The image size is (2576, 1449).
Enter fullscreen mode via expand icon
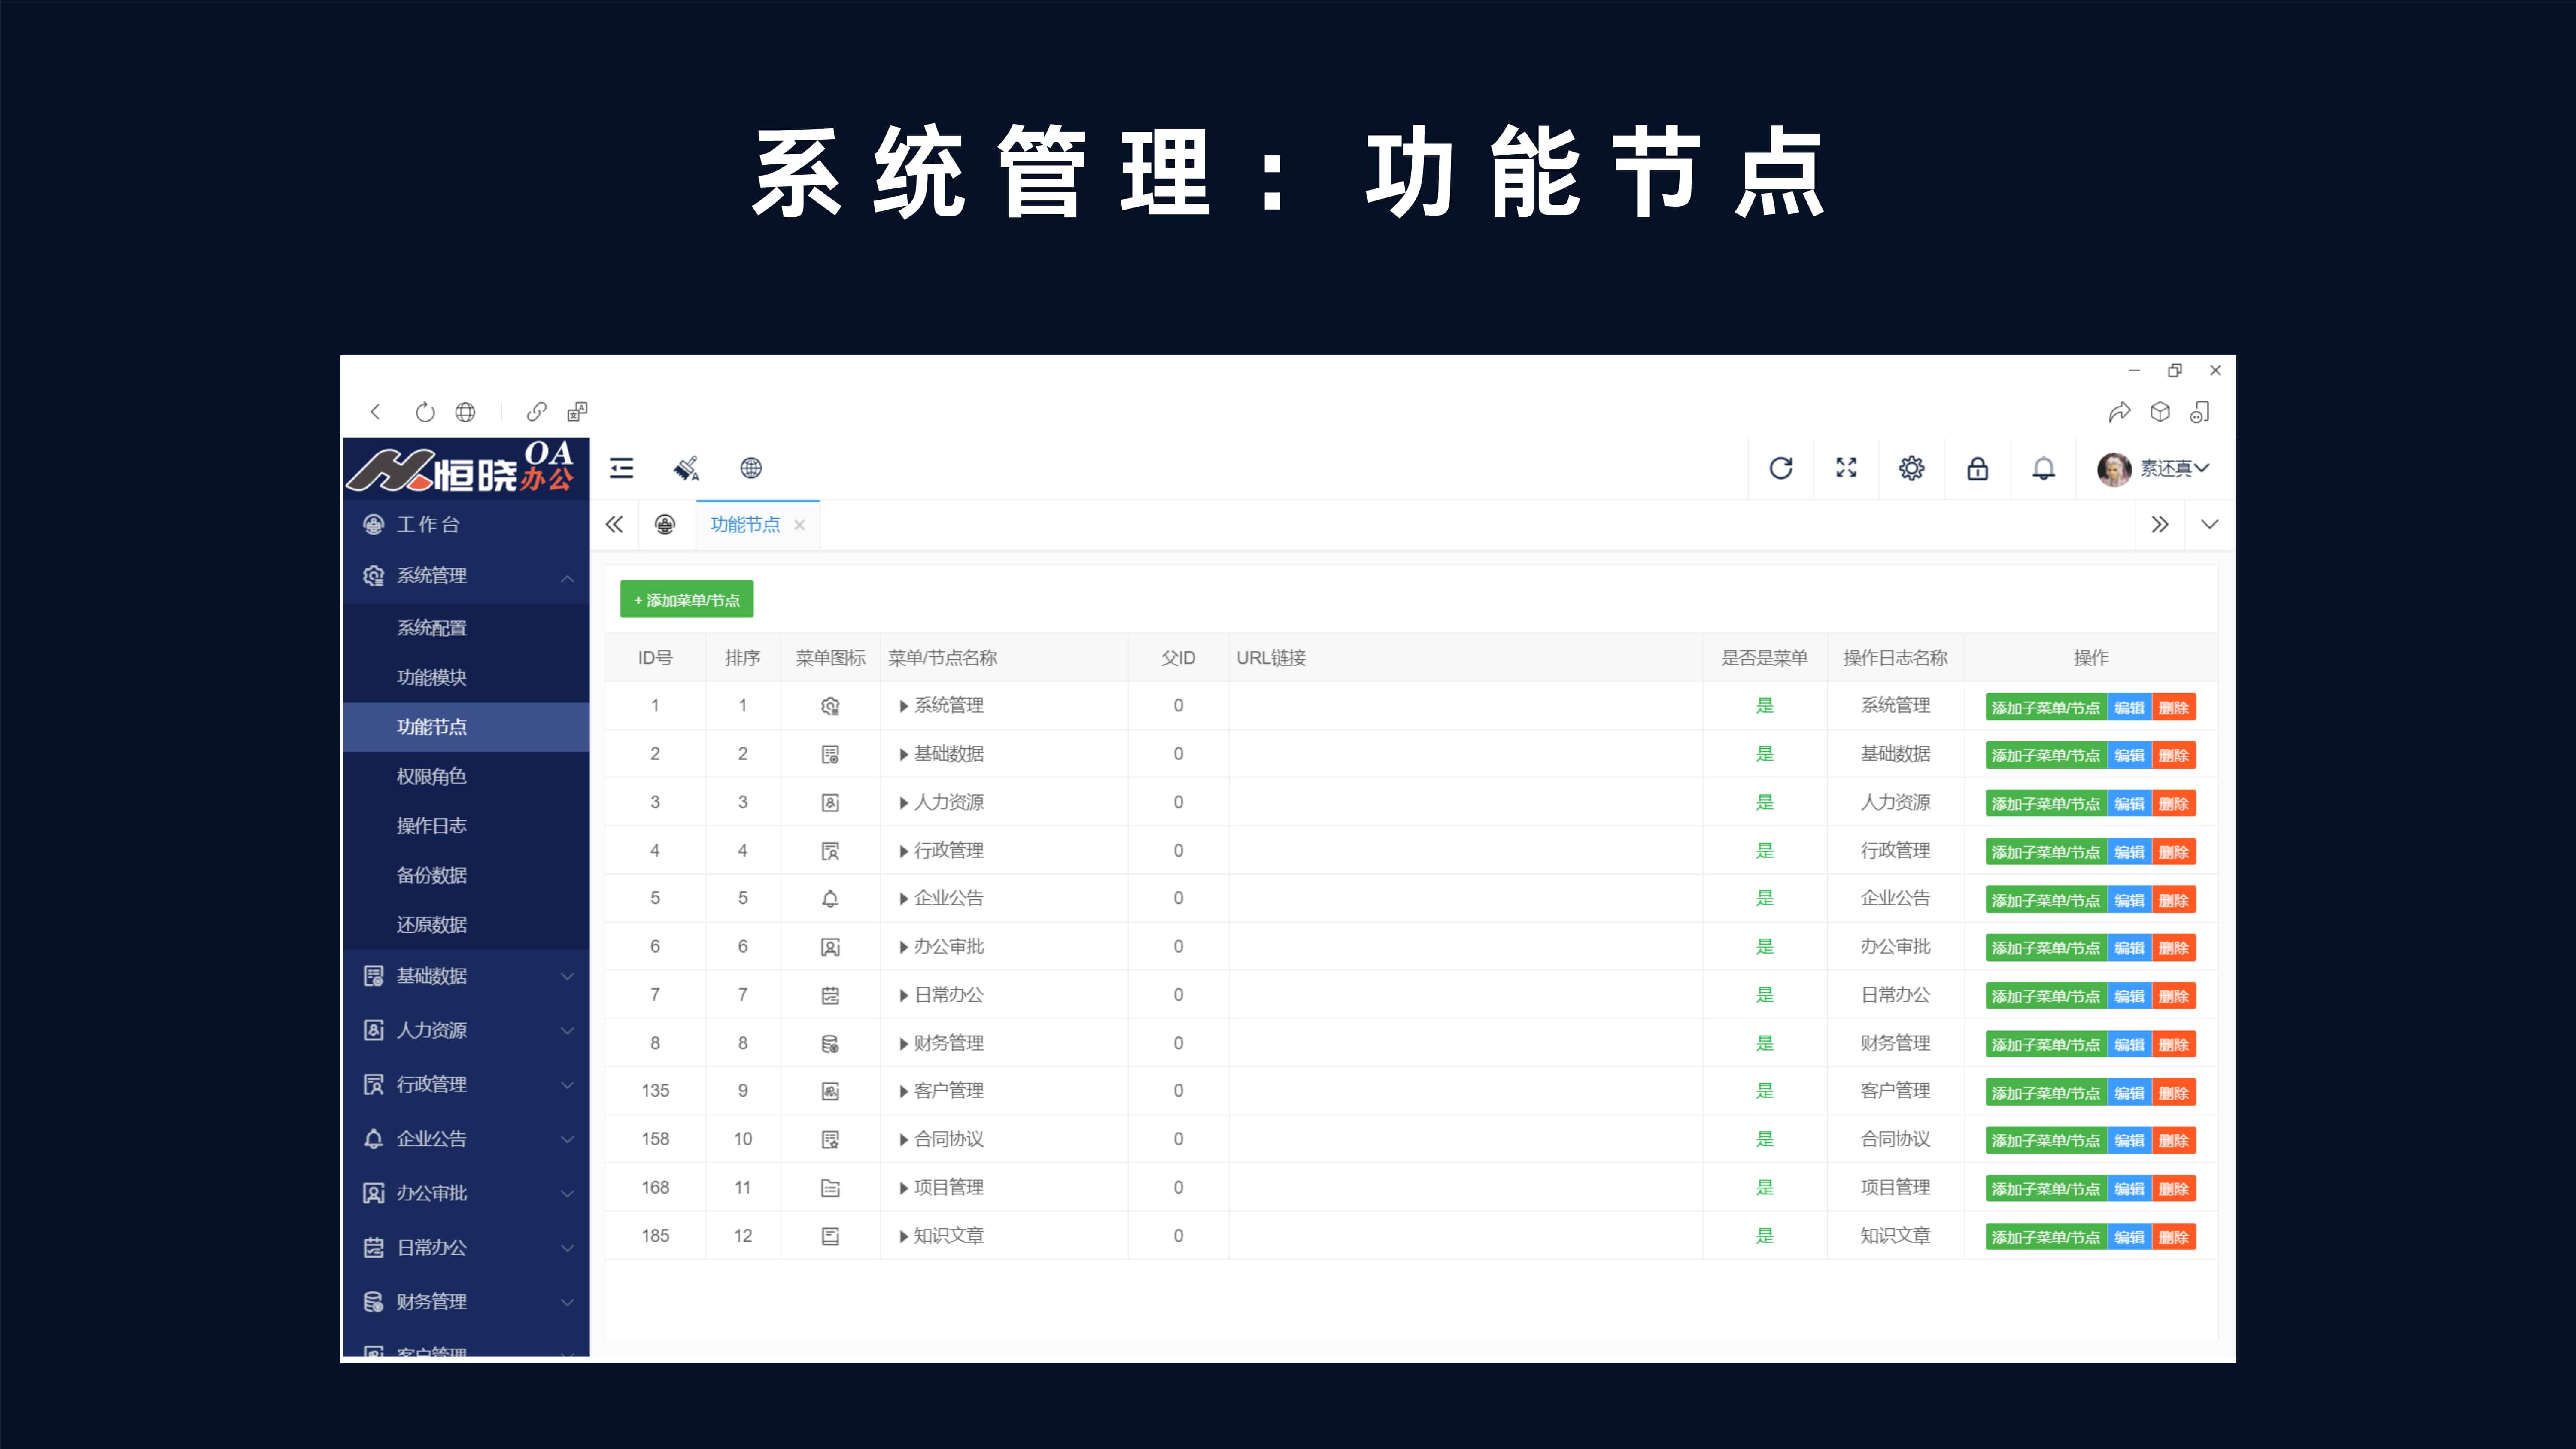click(1846, 468)
